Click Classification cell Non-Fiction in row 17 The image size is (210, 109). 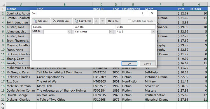(x=133, y=81)
